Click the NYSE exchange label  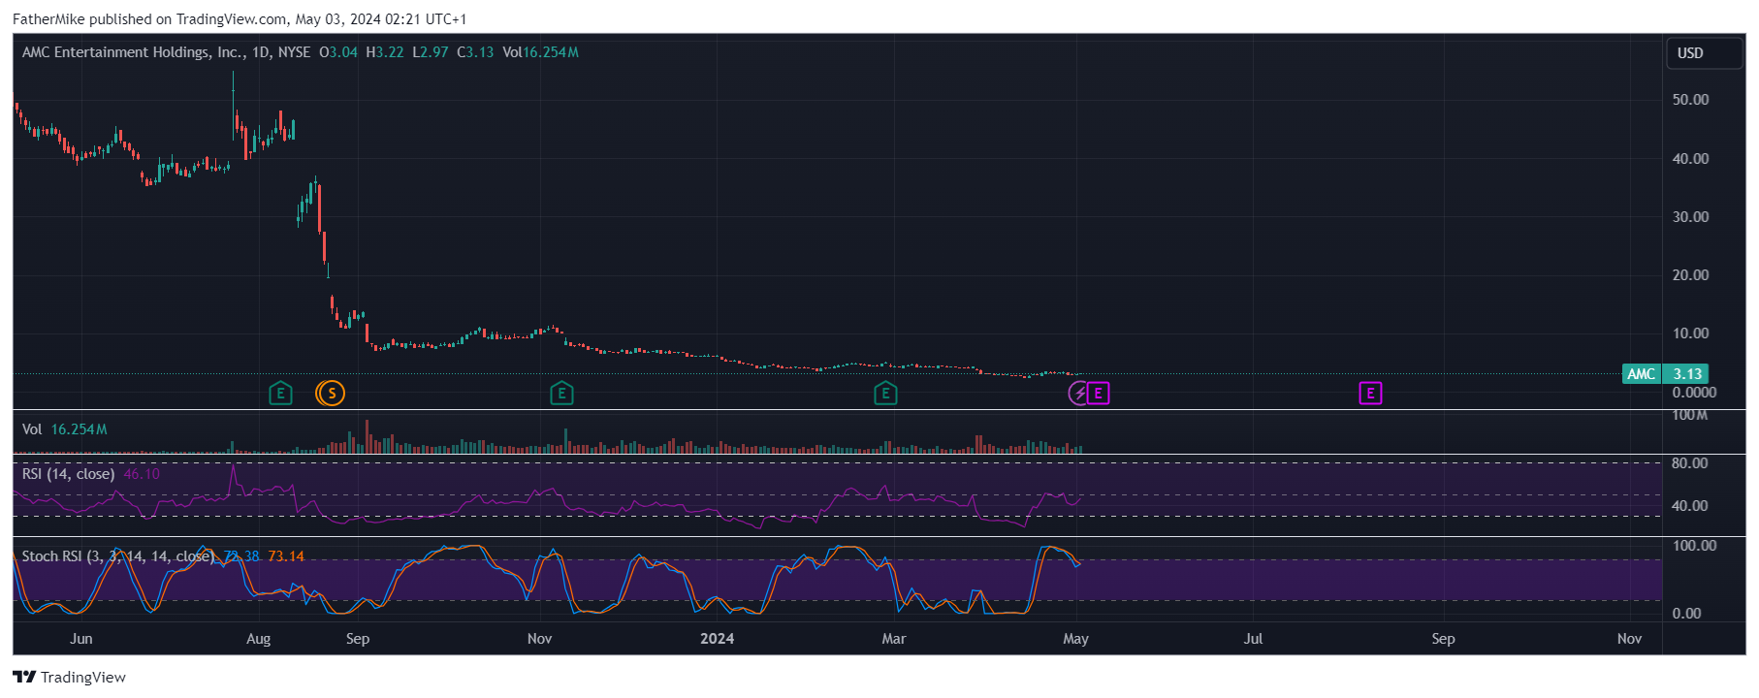click(294, 52)
